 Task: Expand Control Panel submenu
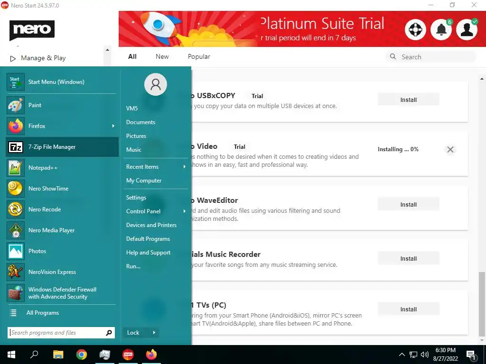[185, 211]
